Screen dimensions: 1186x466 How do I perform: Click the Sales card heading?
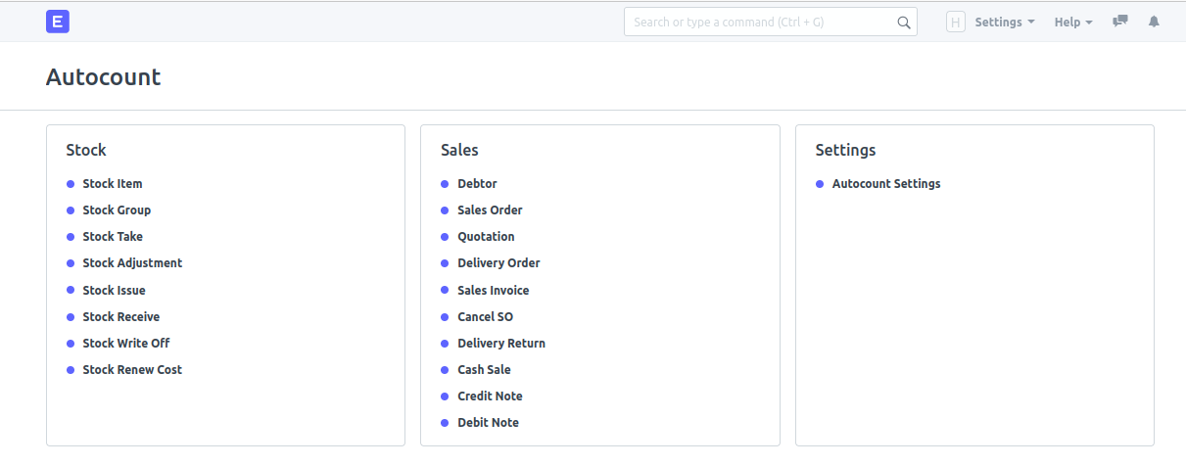(x=459, y=151)
